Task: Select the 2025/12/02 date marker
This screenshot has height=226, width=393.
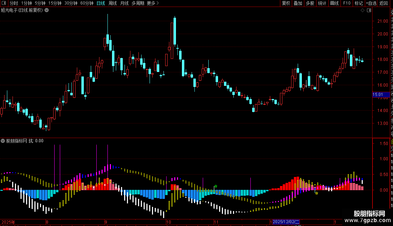Action: [286, 222]
